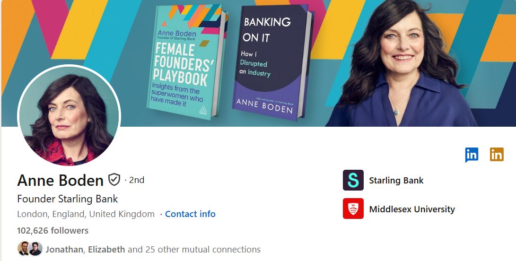Click Jonathan's mutual connection avatar
This screenshot has width=516, height=261.
pos(23,249)
